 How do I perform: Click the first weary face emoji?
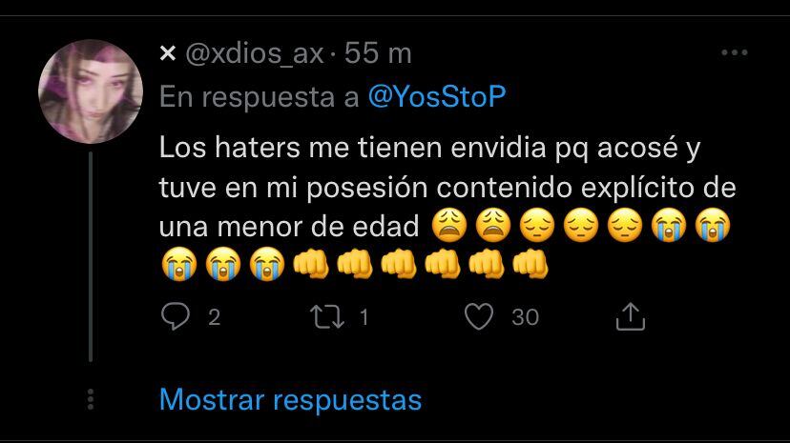pos(449,226)
